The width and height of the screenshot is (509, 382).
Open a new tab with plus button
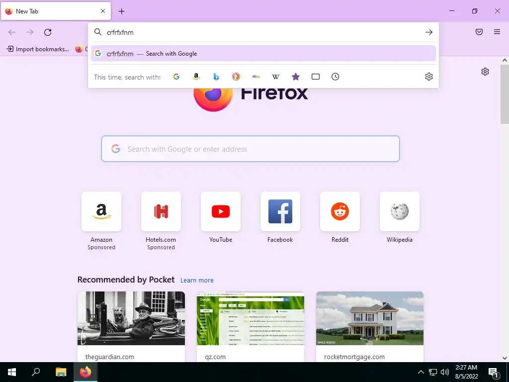click(121, 11)
